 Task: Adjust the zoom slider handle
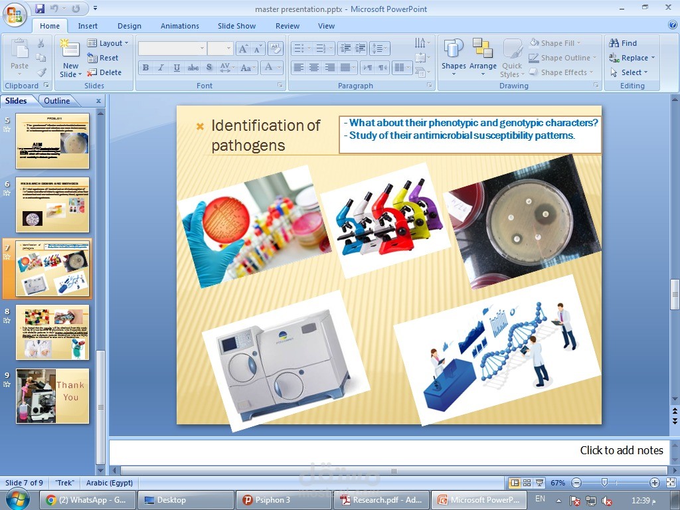[x=604, y=482]
